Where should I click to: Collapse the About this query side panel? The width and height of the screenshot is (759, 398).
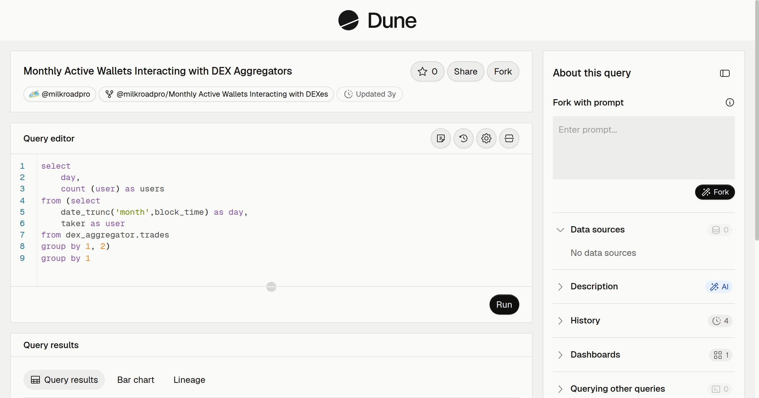(725, 73)
